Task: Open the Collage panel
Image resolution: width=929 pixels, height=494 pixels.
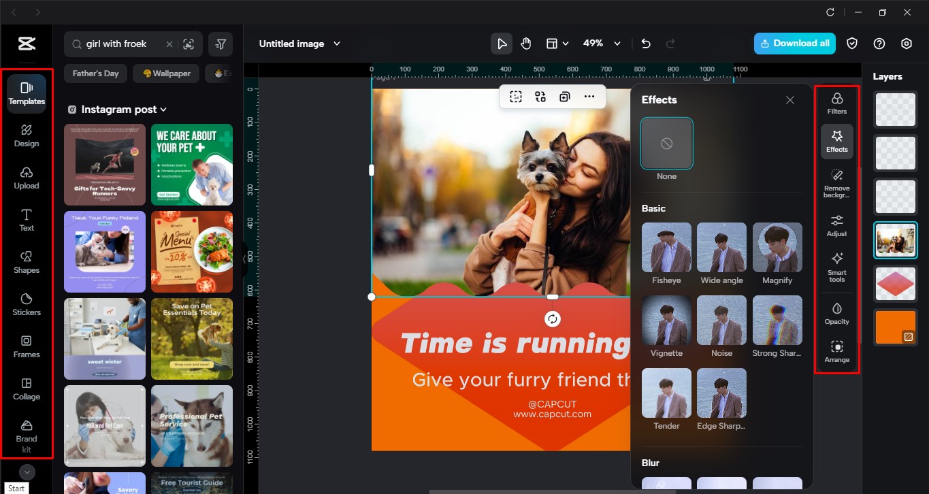Action: click(27, 389)
